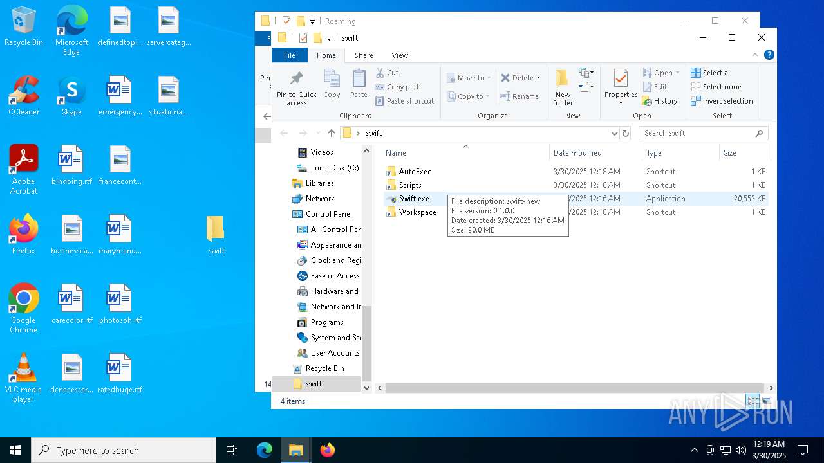824x463 pixels.
Task: Sort by Type column header
Action: tap(680, 153)
